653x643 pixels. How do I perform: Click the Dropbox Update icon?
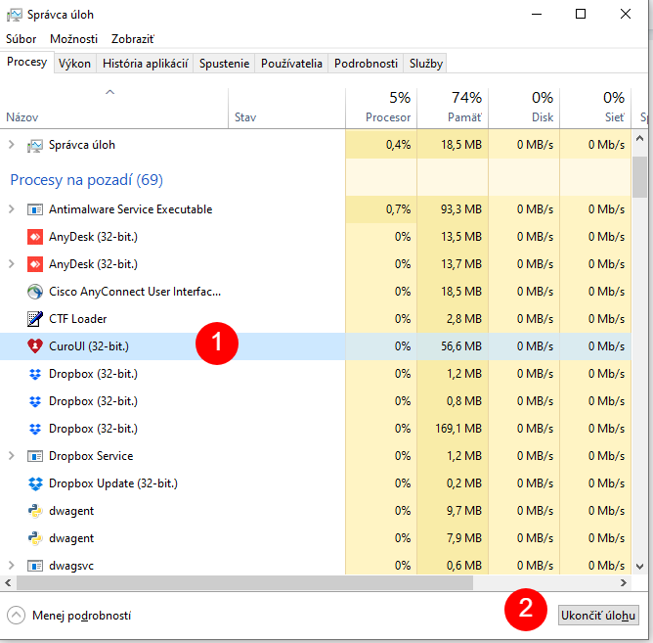35,483
